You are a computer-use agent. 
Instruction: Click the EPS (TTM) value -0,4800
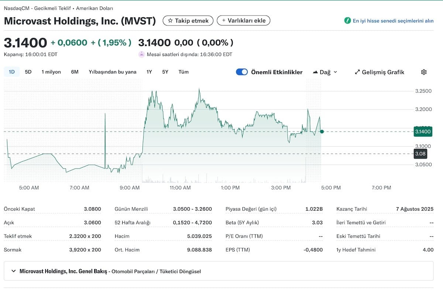tap(313, 250)
